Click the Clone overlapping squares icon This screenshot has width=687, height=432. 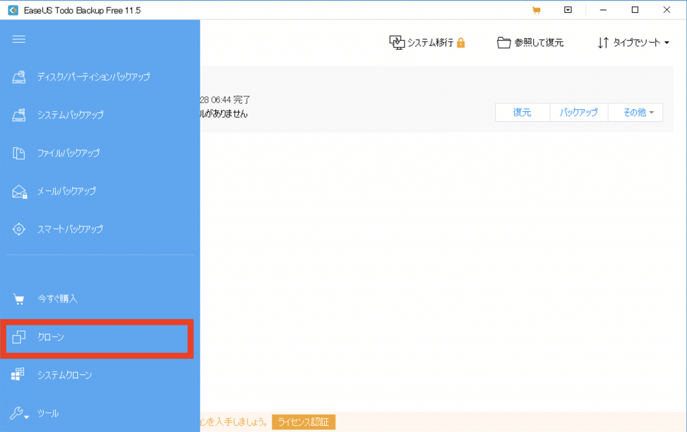pyautogui.click(x=19, y=337)
